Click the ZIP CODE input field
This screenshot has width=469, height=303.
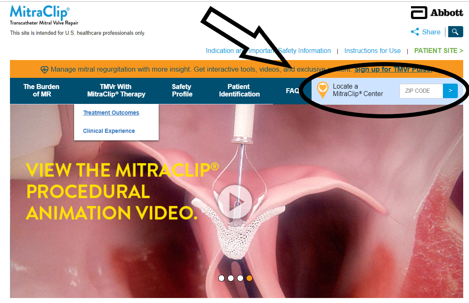(x=421, y=91)
